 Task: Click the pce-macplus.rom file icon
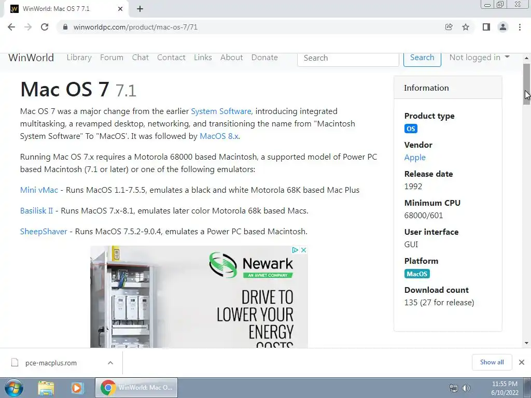pos(15,363)
